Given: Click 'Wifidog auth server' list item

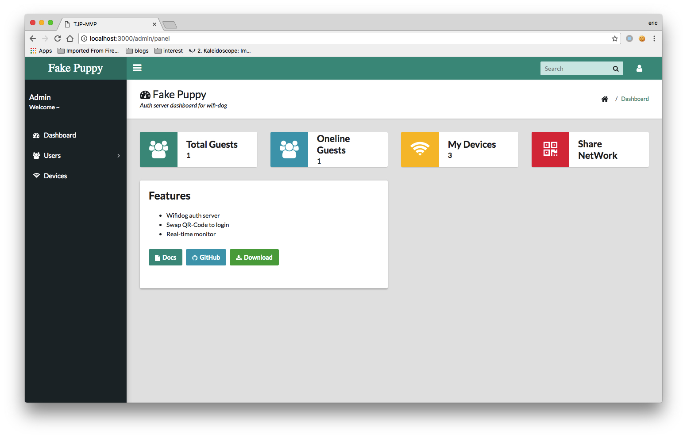Looking at the screenshot, I should coord(193,215).
